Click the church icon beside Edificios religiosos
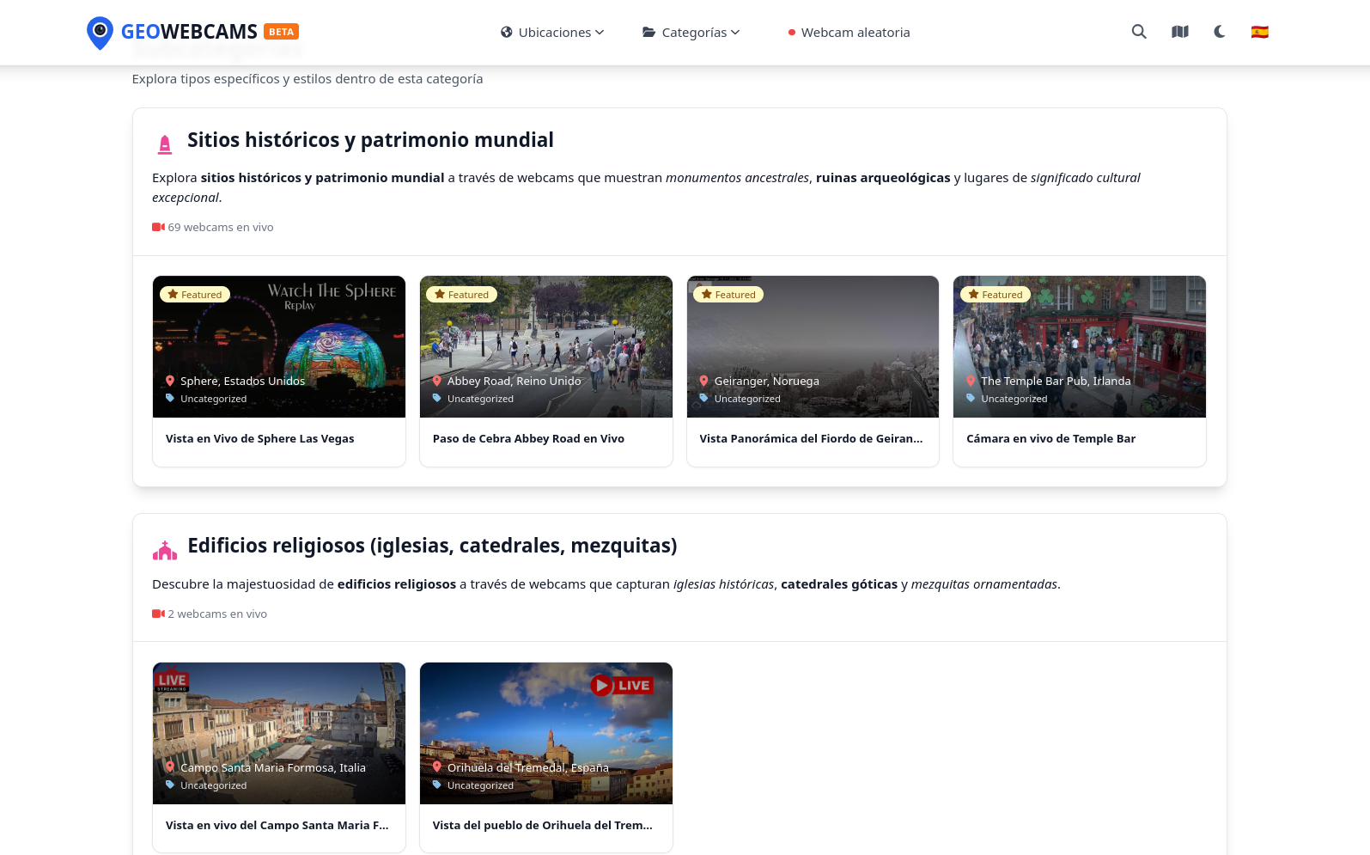Image resolution: width=1370 pixels, height=855 pixels. coord(165,551)
